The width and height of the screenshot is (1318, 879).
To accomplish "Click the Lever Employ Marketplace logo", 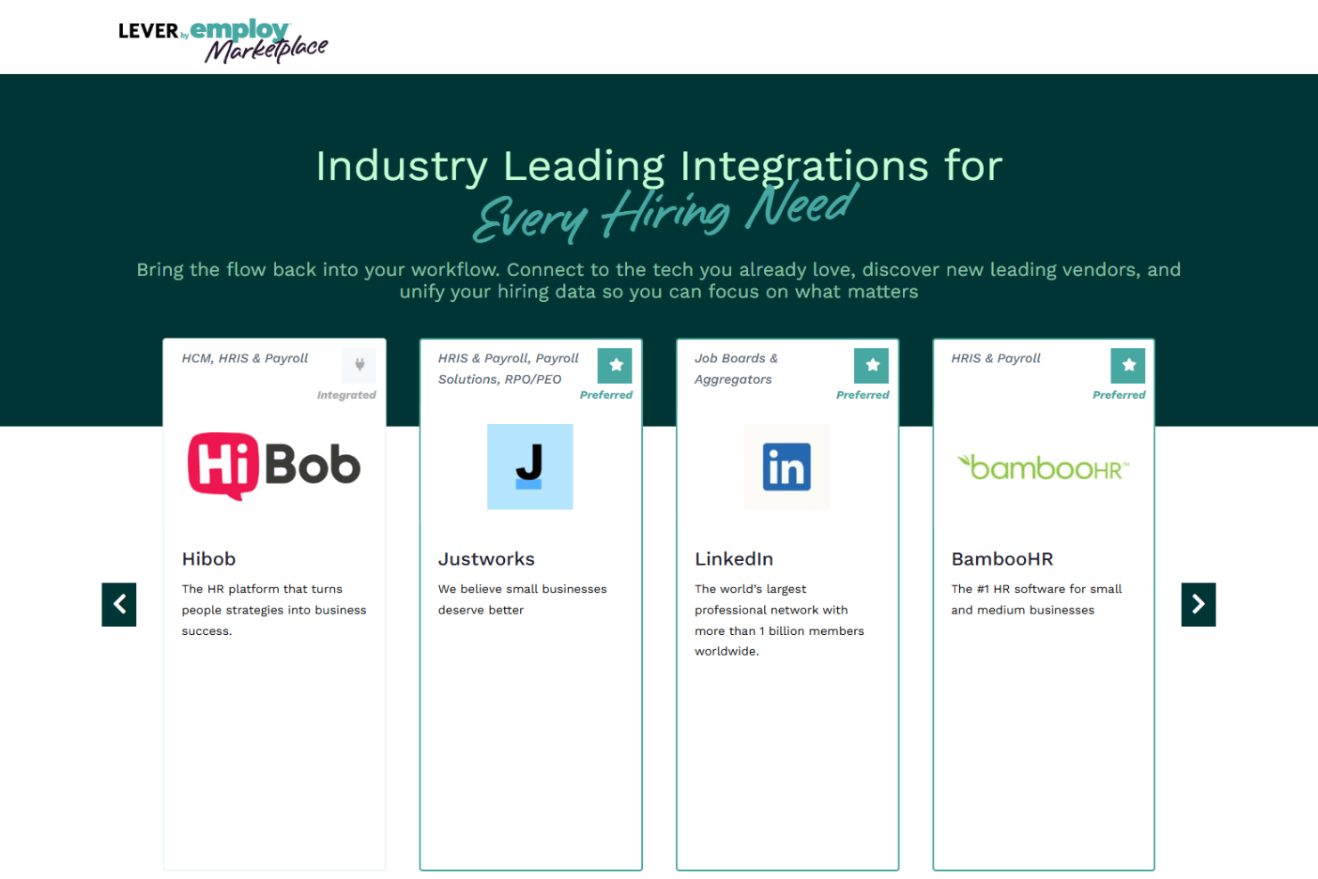I will pyautogui.click(x=223, y=40).
